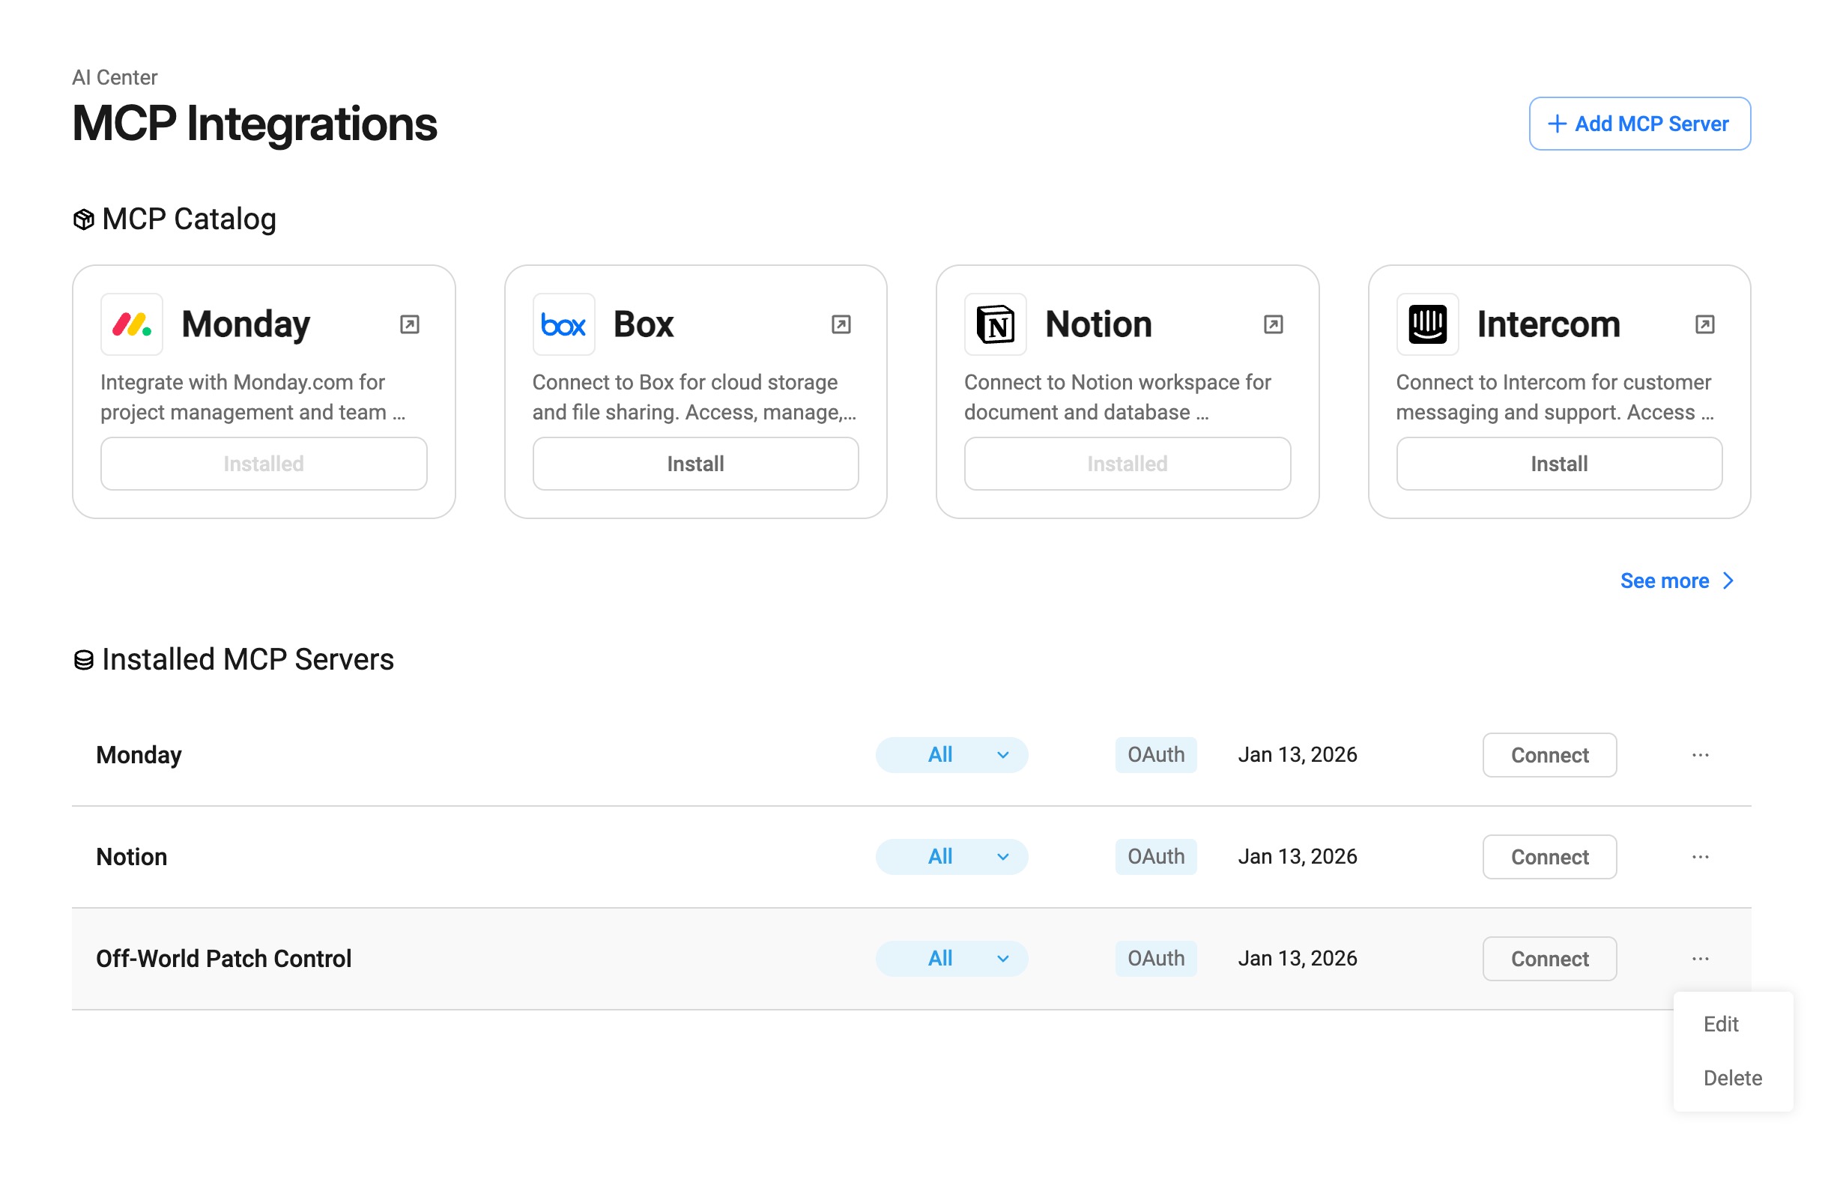Click the MCP Catalog section heading
The image size is (1822, 1185).
[x=189, y=219]
